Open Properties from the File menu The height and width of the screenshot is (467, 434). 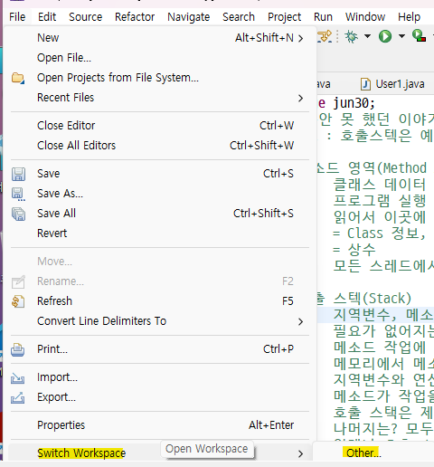coord(160,425)
